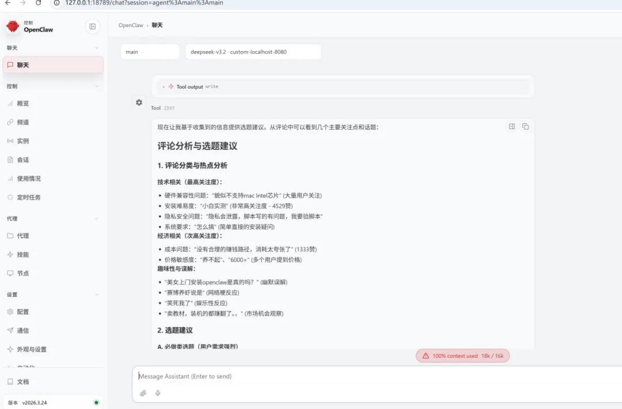Reload the page with the refresh icon
Screen dimensions: 622x409
pyautogui.click(x=38, y=3)
